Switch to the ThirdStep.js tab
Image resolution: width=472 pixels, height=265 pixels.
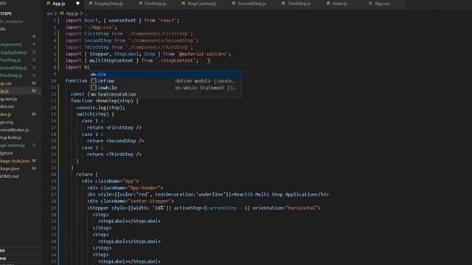299,4
